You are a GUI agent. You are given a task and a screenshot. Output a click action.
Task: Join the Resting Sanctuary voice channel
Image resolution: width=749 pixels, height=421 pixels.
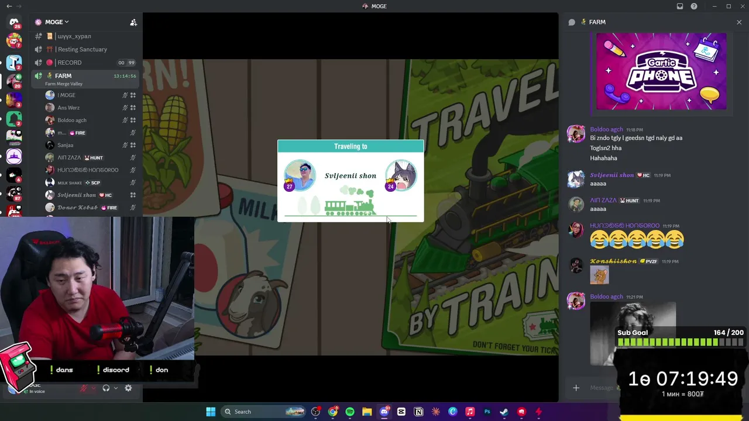pyautogui.click(x=86, y=49)
